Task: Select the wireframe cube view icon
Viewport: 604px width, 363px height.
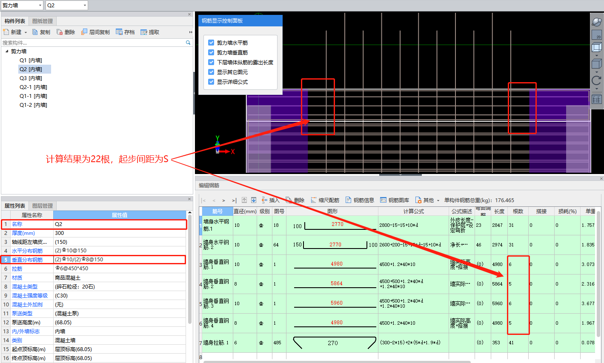Action: pyautogui.click(x=597, y=47)
